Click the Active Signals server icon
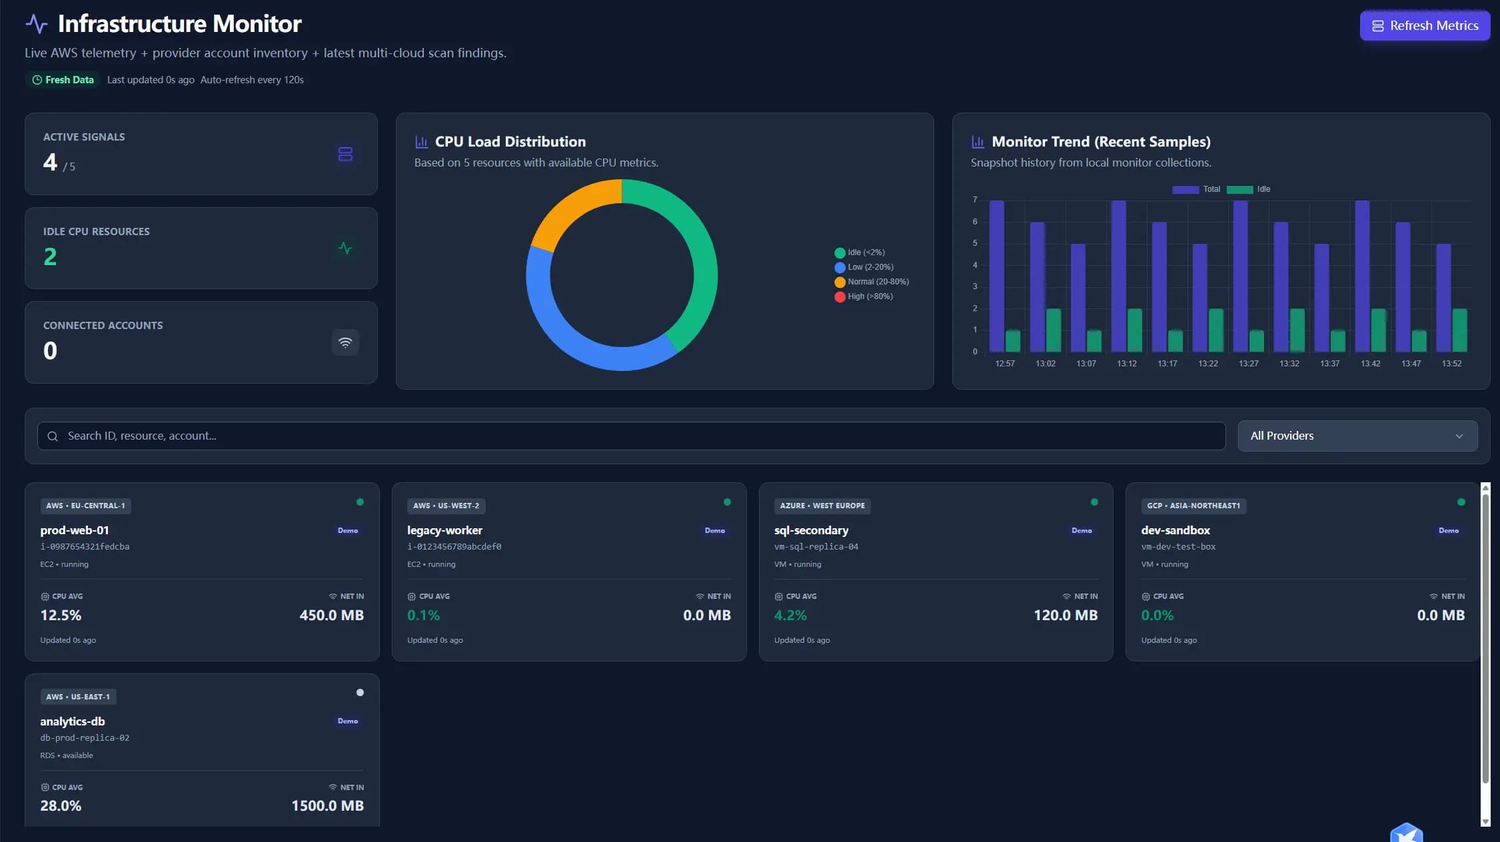Viewport: 1500px width, 842px height. [345, 154]
